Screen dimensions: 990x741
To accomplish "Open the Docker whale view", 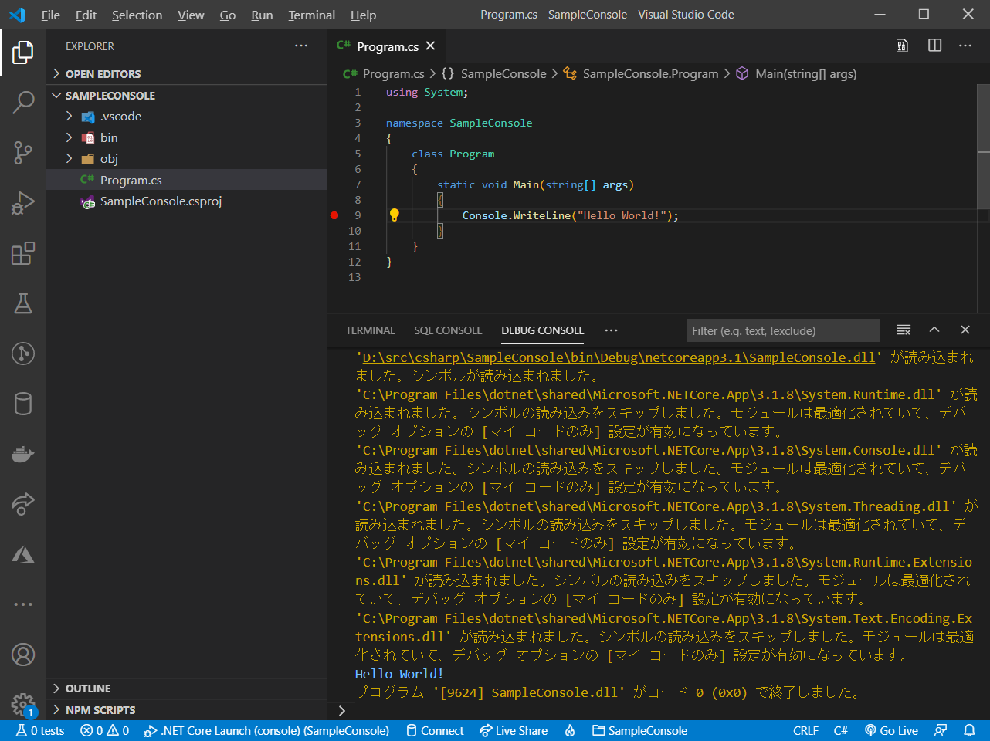I will [23, 454].
